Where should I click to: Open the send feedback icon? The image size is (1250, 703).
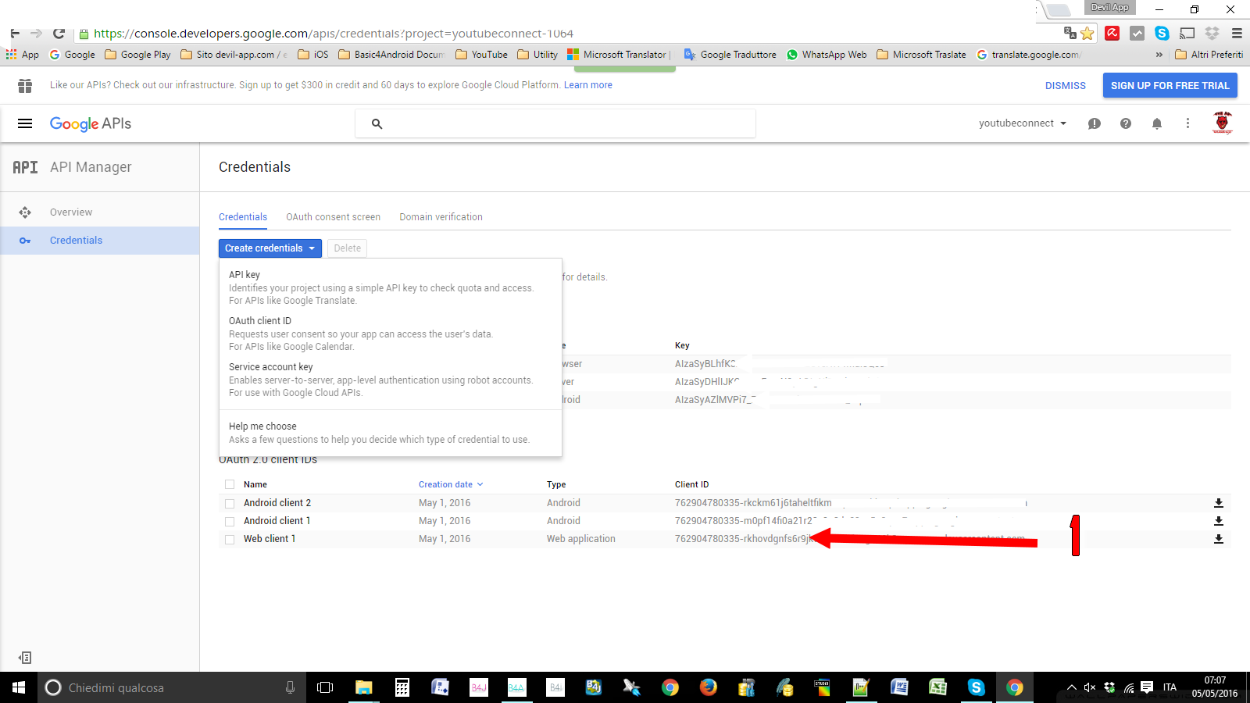tap(1095, 123)
